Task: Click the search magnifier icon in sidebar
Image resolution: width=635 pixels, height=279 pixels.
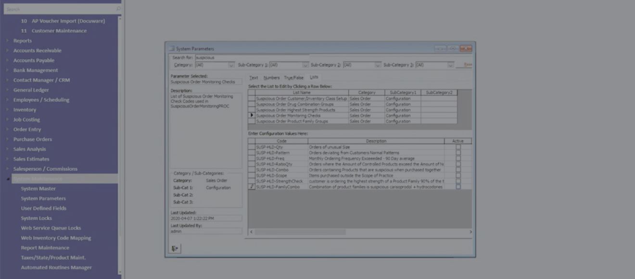Action: [x=118, y=9]
